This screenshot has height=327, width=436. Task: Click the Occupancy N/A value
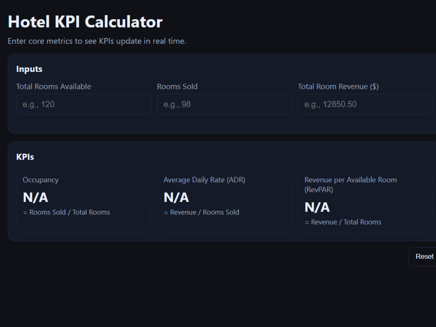[x=35, y=198]
